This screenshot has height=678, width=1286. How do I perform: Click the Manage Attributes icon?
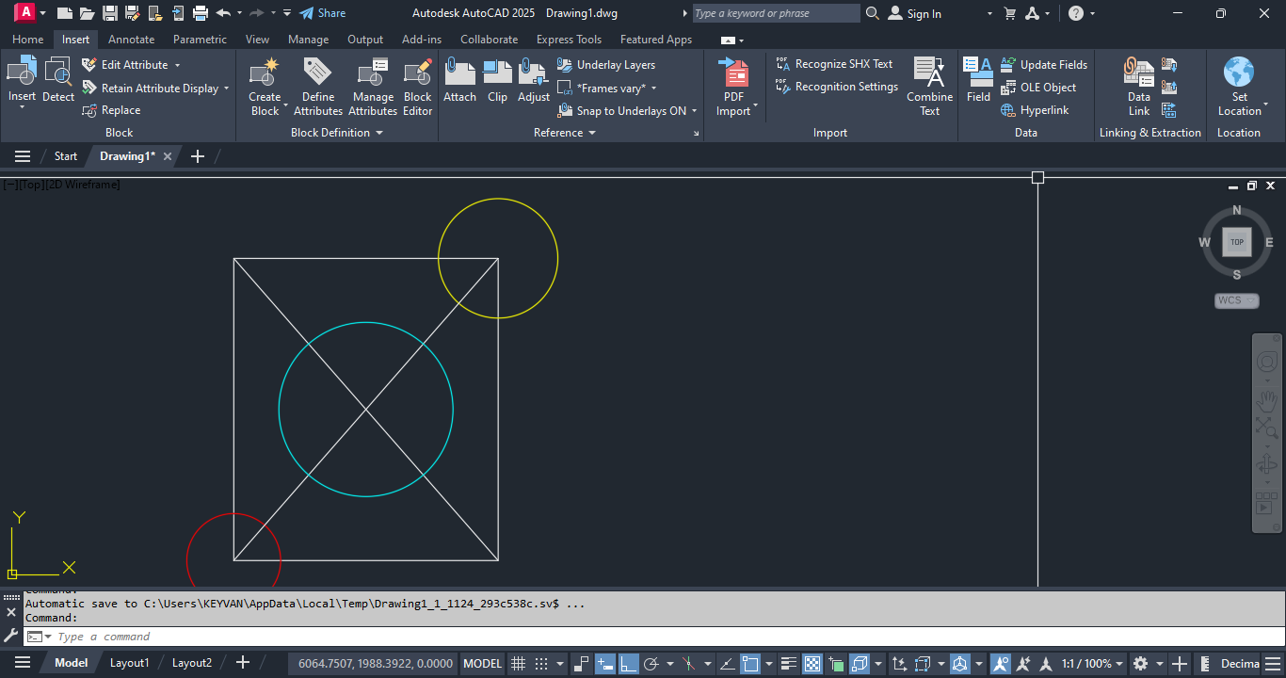click(373, 73)
